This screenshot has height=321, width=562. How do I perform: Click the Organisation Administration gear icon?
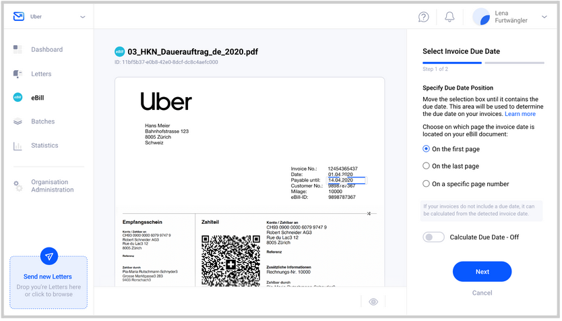point(18,185)
